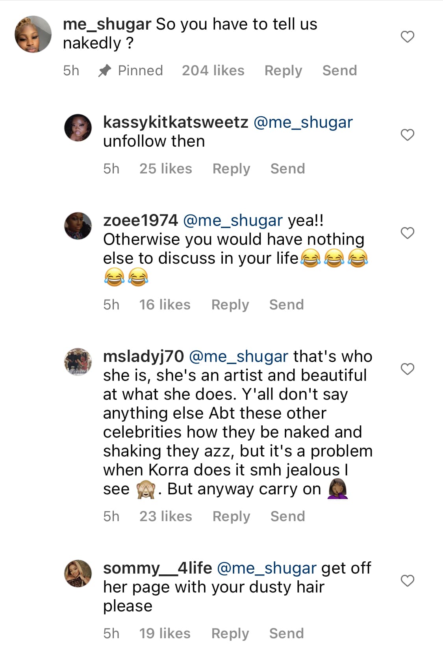Send msladyj70's comment
Viewport: 443px width, 654px height.
[x=287, y=516]
